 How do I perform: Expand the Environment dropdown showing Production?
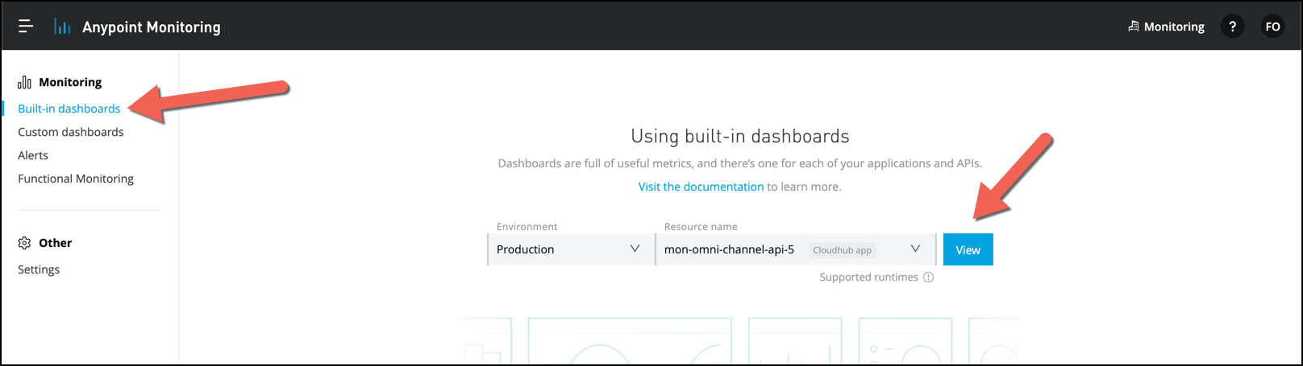(x=571, y=249)
